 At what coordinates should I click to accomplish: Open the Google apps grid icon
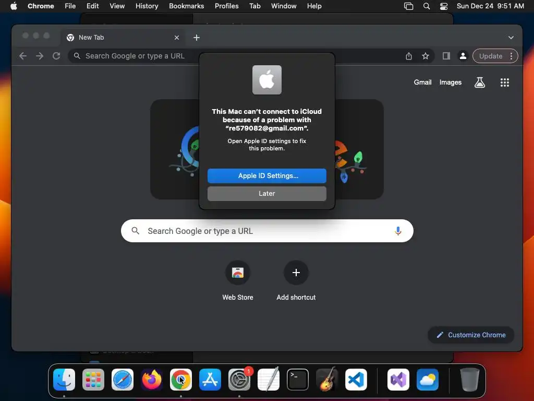pos(505,82)
